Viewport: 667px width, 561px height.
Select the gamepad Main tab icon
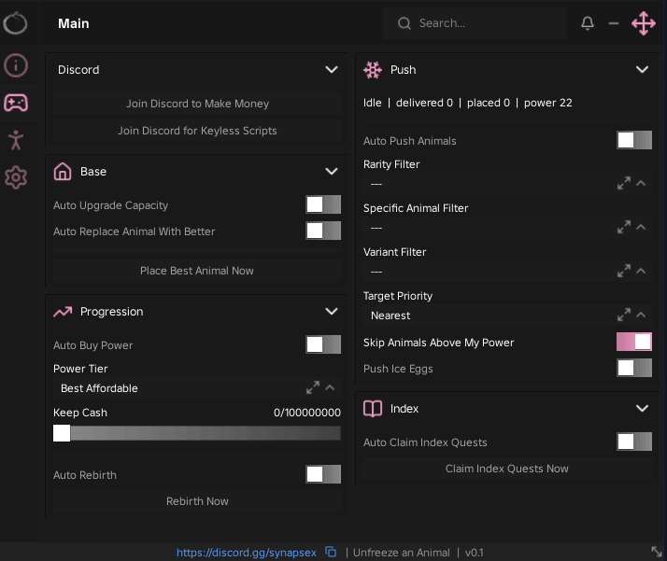pyautogui.click(x=16, y=103)
